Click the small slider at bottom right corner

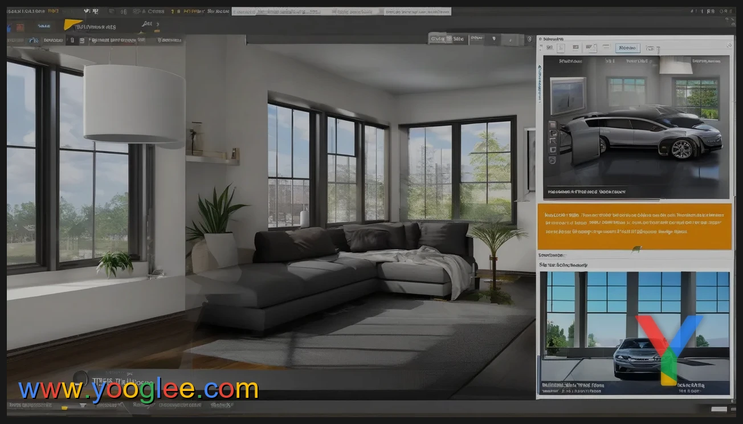(x=719, y=409)
